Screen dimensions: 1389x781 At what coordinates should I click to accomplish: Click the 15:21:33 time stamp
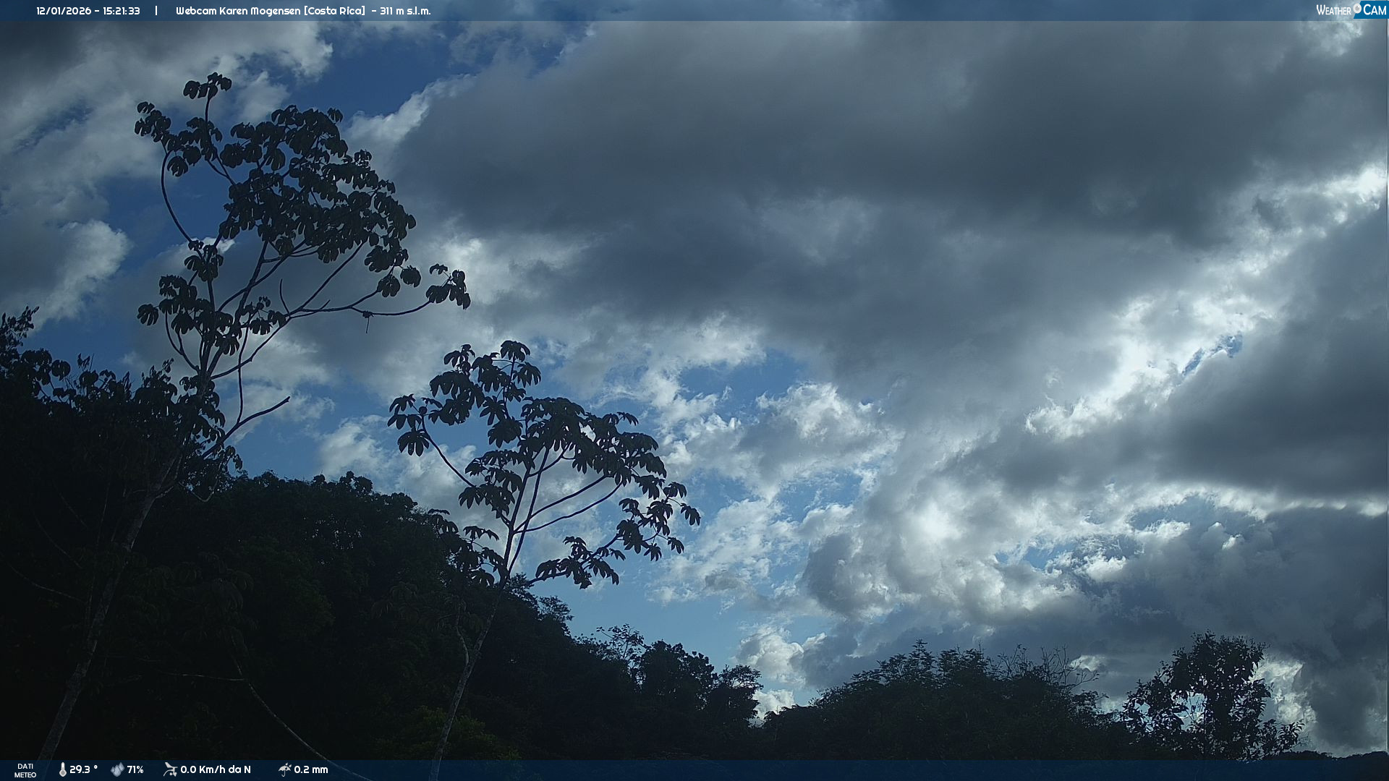(x=122, y=11)
